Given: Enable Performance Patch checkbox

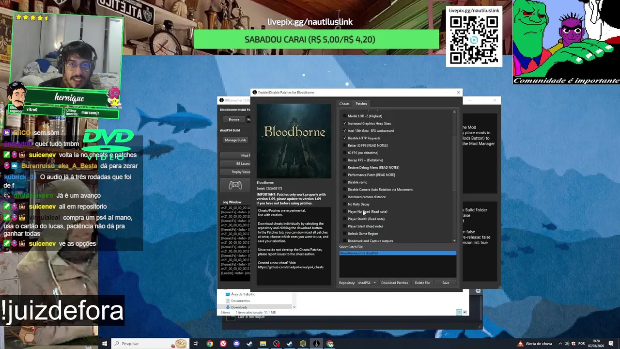Looking at the screenshot, I should (x=345, y=174).
